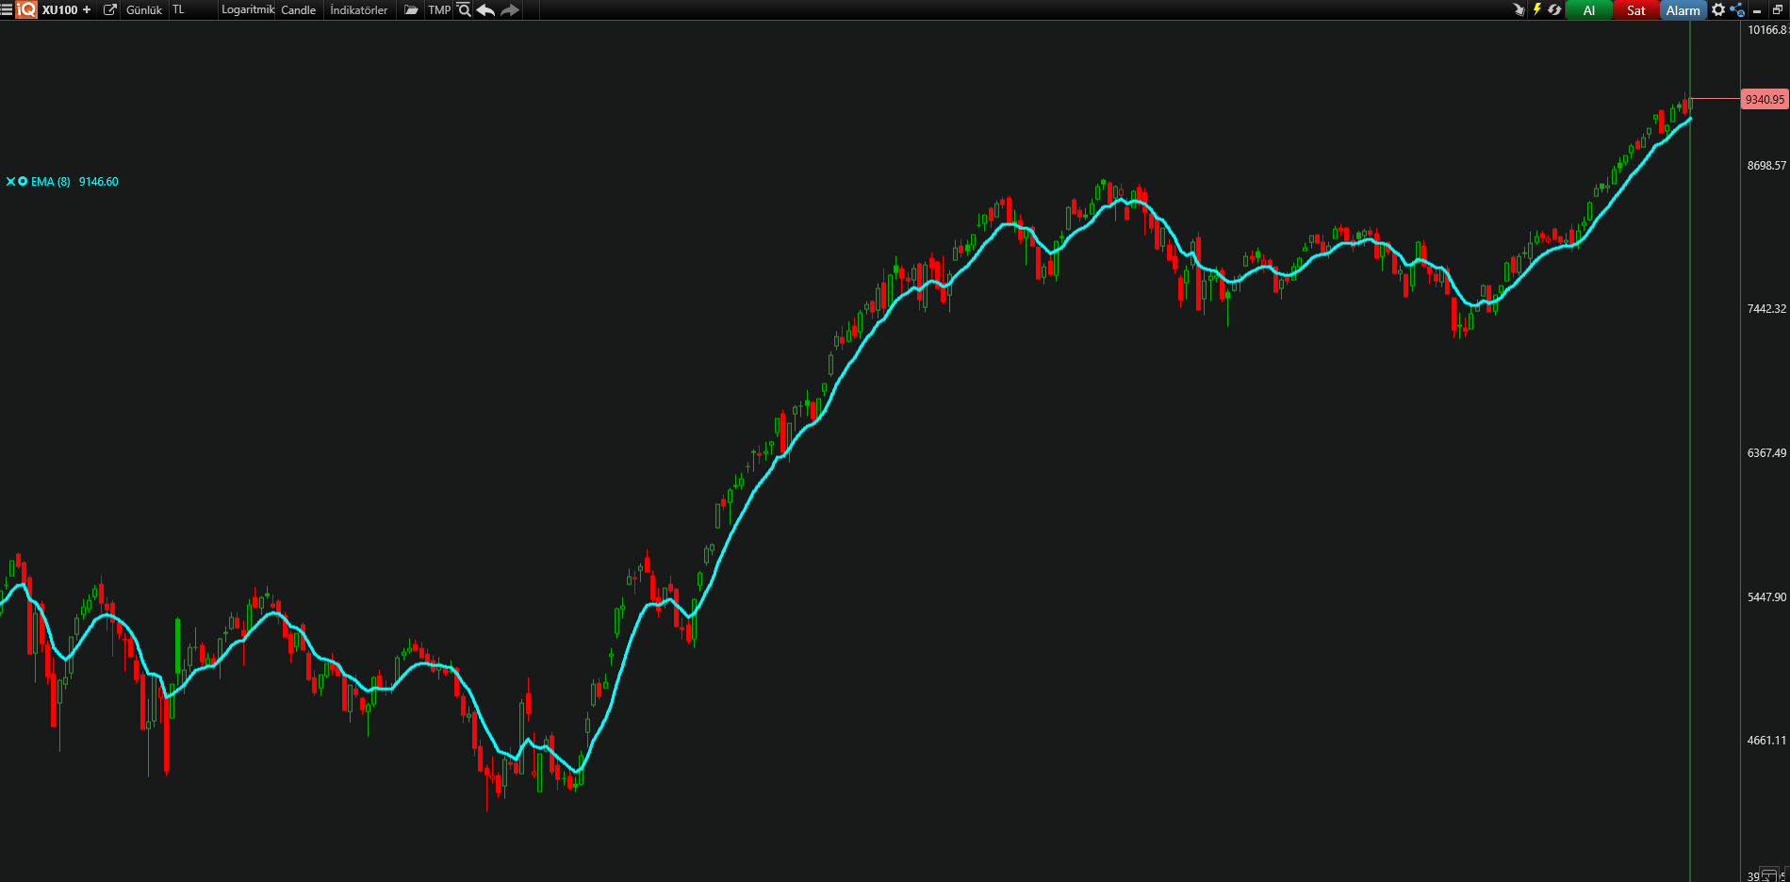Refresh the chart with the sync arrows icon

point(1554,9)
